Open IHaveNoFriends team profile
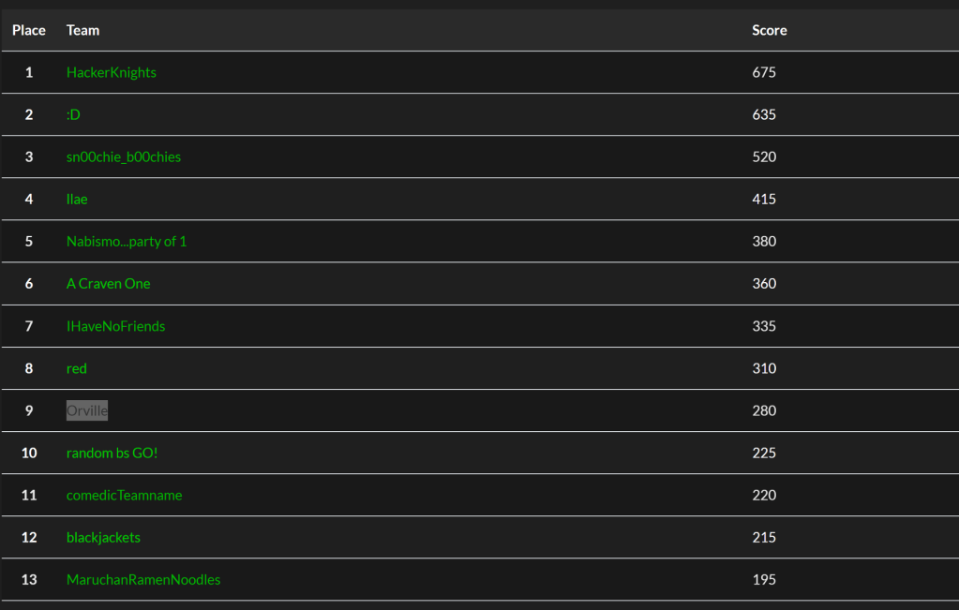The height and width of the screenshot is (610, 959). [115, 326]
